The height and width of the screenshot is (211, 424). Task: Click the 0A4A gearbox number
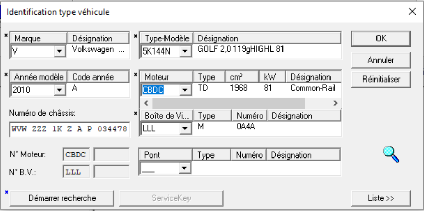coord(246,127)
